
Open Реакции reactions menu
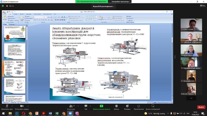tap(127, 106)
